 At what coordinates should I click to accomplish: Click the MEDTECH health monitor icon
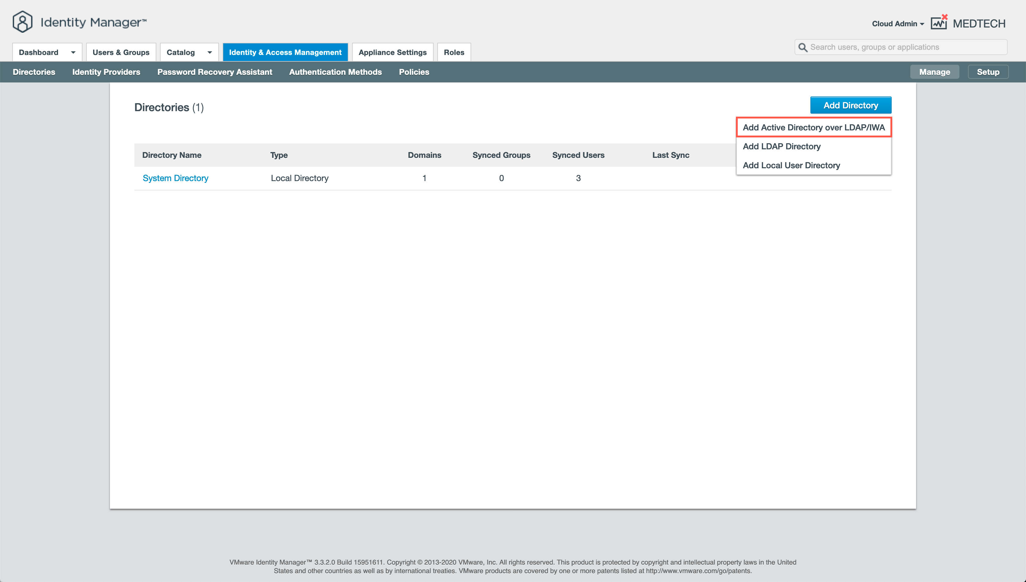point(938,23)
